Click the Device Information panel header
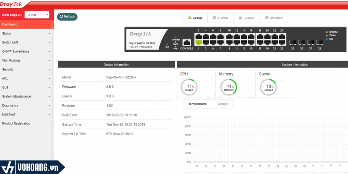This screenshot has width=348, height=174. (117, 64)
